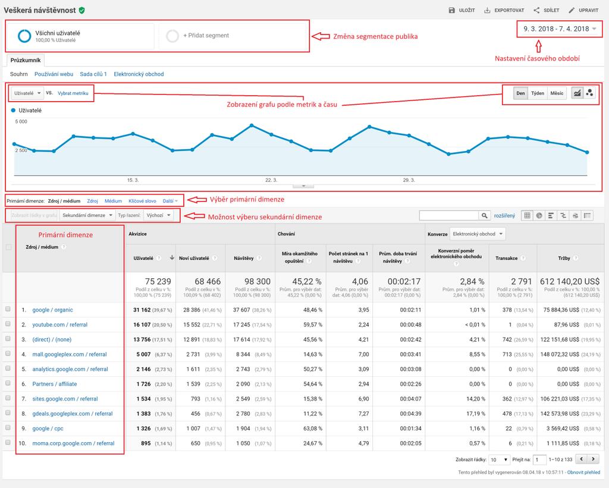Select Klíčové slovo as primary dimension
Screen dimensions: 609x488
(x=142, y=201)
